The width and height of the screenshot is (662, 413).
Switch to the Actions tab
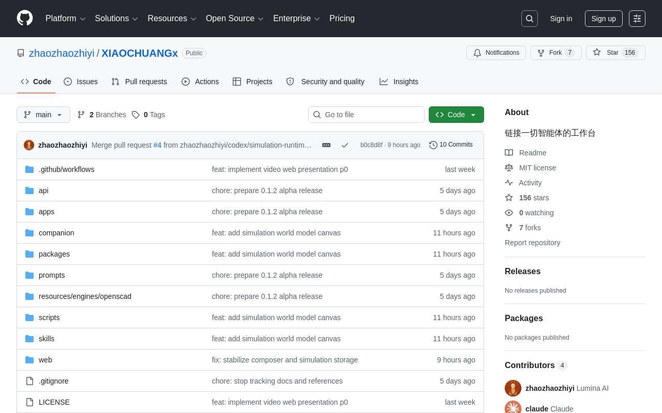[x=200, y=82]
